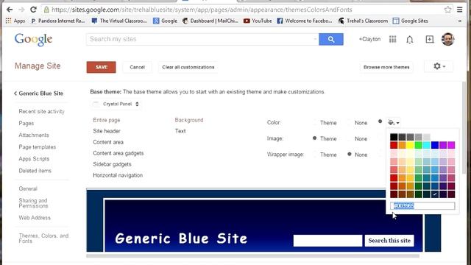Open Apps Scripts in the sidebar

(34, 159)
